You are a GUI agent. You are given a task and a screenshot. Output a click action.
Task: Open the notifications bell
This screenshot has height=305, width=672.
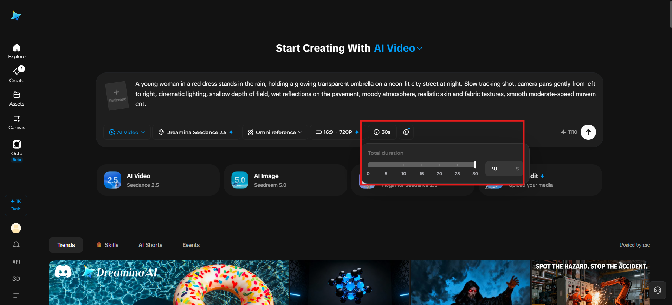click(x=16, y=245)
